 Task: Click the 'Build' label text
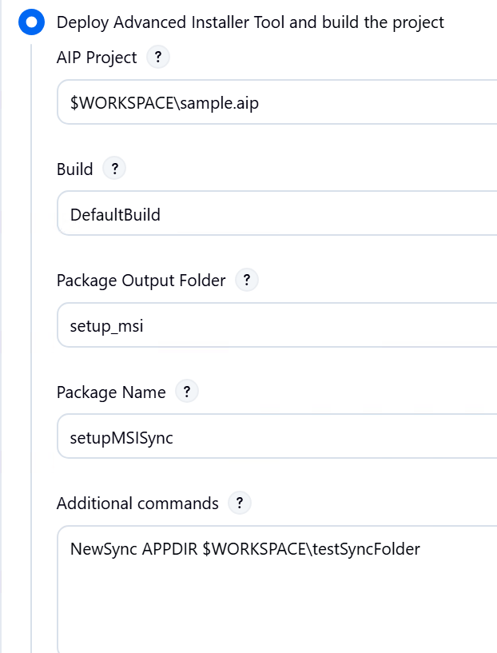pos(74,169)
